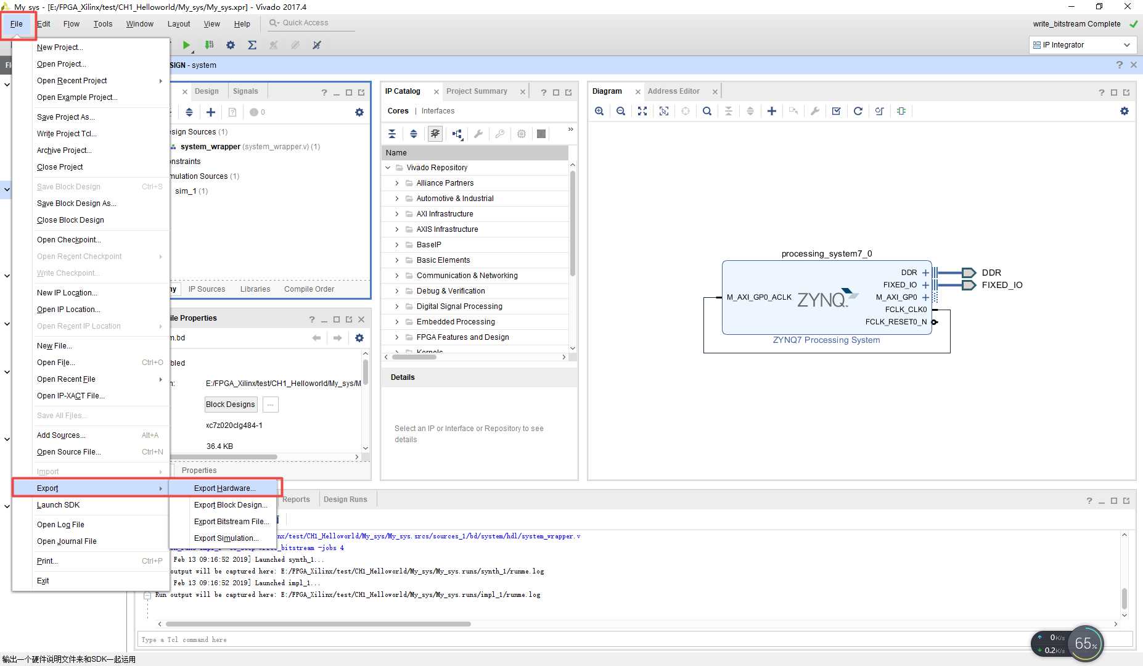
Task: Switch to the Project Summary tab
Action: pyautogui.click(x=477, y=91)
